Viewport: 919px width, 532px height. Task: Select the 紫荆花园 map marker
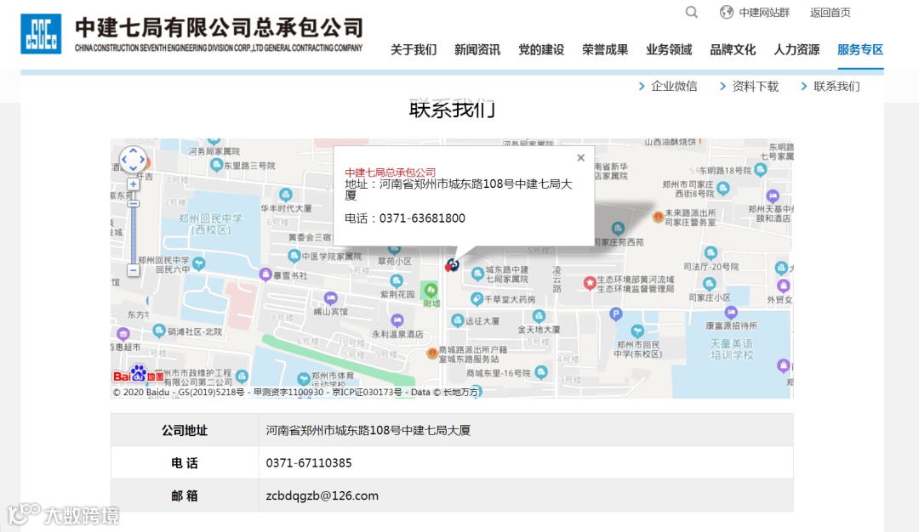[397, 281]
